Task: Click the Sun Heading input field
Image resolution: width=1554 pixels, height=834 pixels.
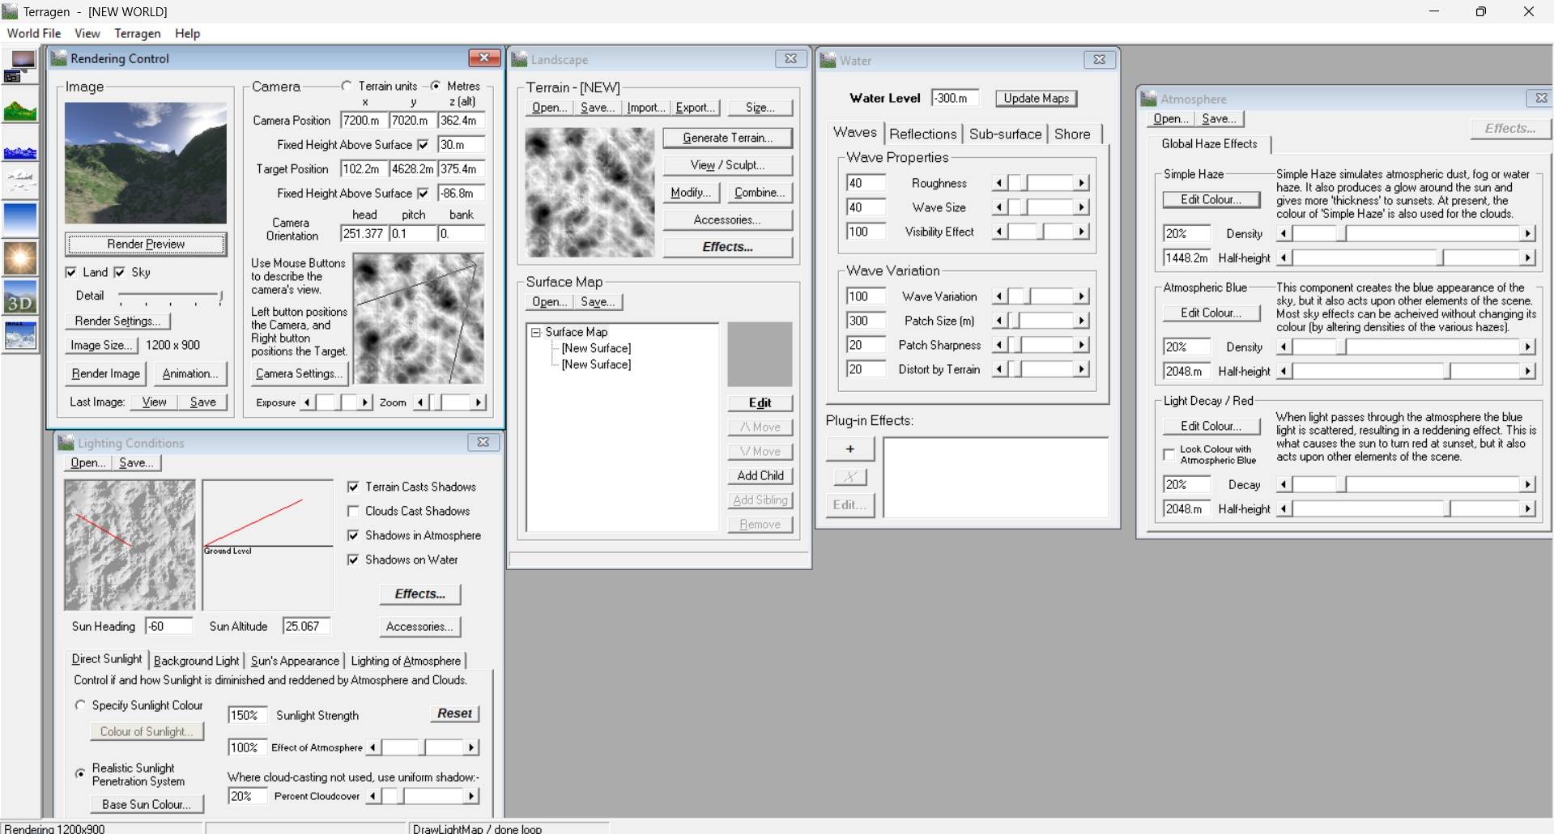Action: [x=169, y=626]
